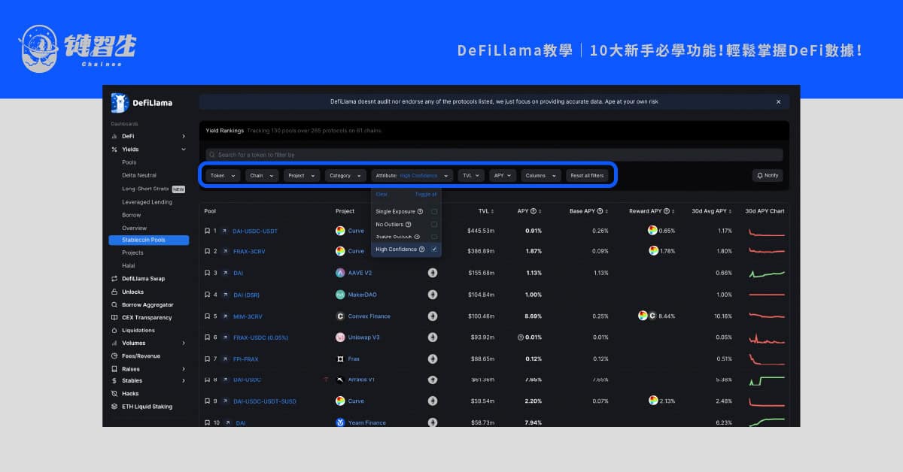
Task: Bookmark the rank 3 DAI pool
Action: 207,273
